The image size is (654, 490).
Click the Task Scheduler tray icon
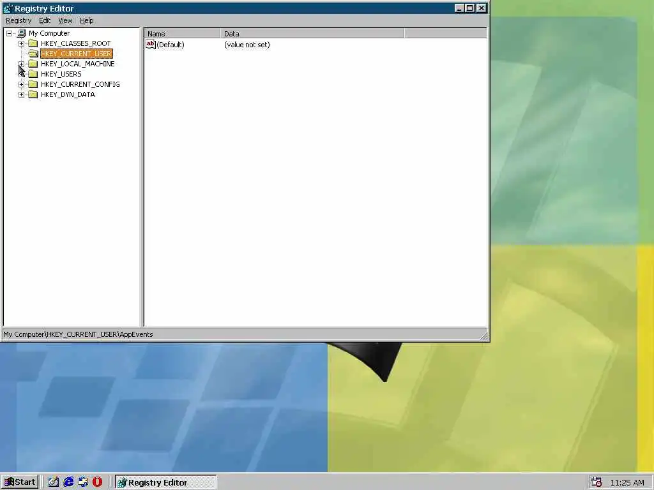click(x=597, y=482)
